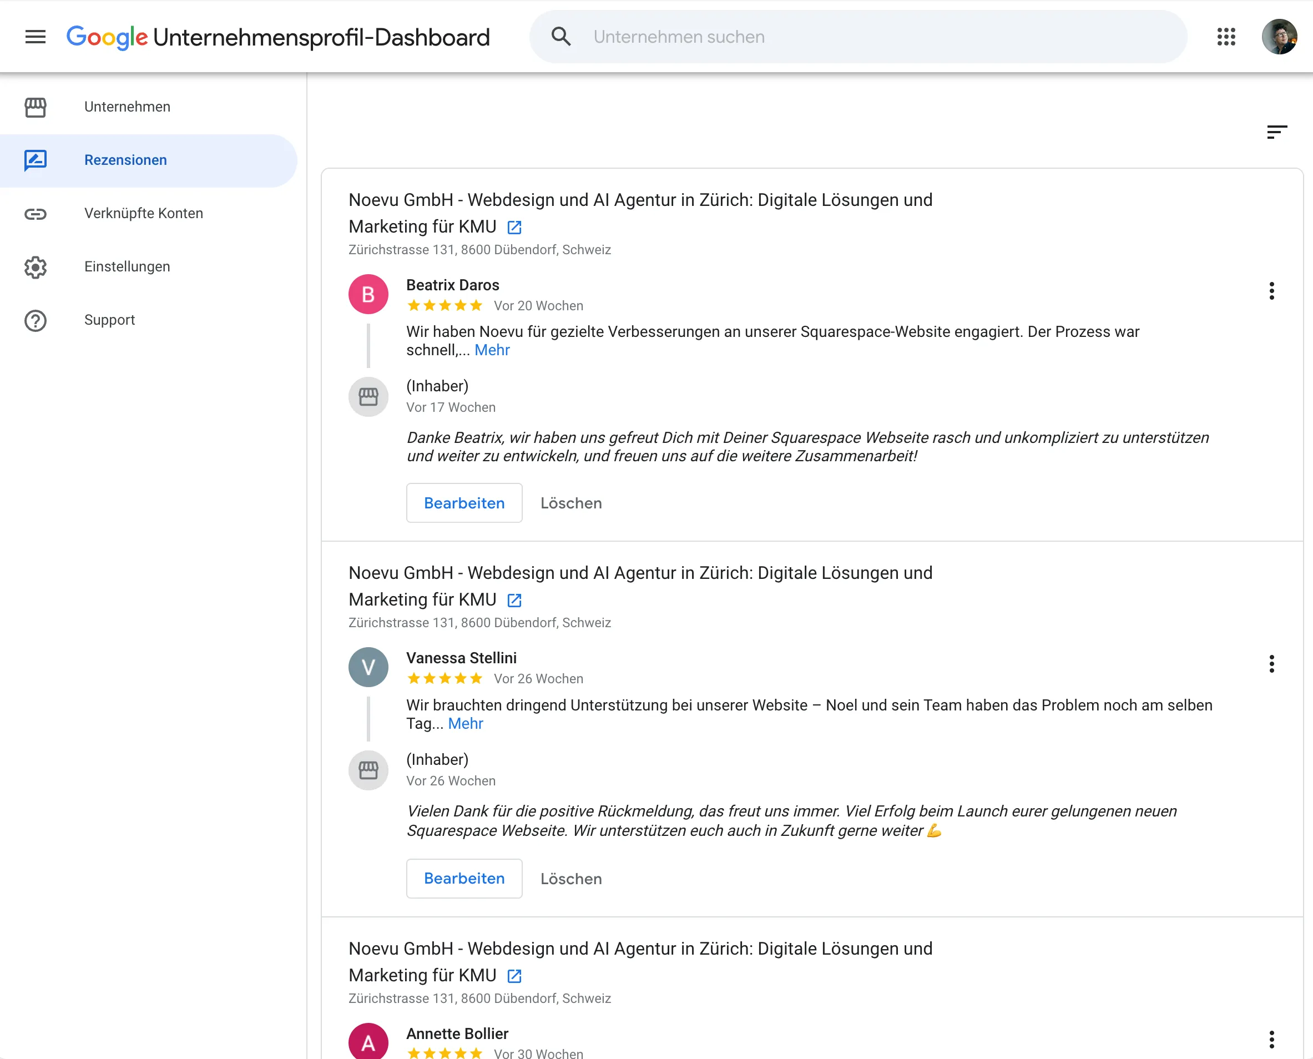This screenshot has height=1059, width=1313.
Task: Open more options for Vanessa Stellini review
Action: tap(1271, 664)
